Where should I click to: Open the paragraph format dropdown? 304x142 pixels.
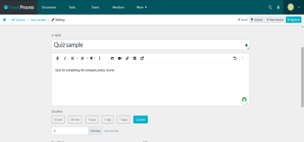(x=93, y=59)
